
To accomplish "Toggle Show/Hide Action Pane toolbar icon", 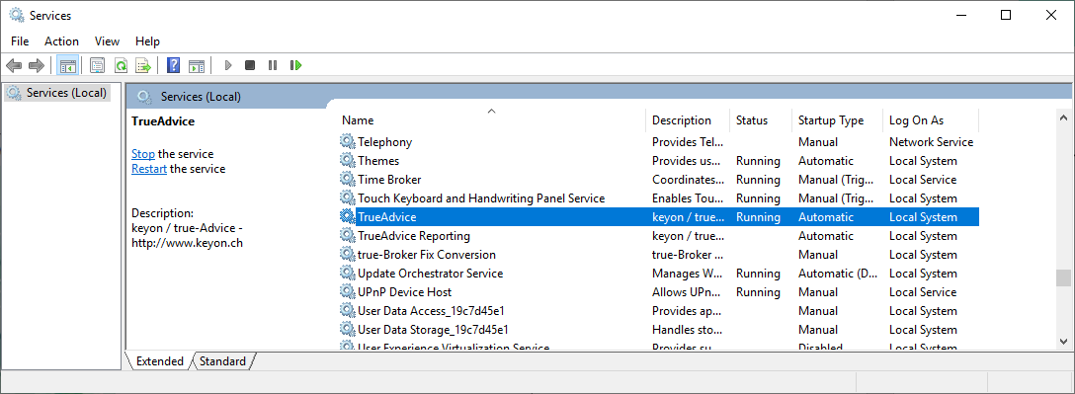I will coord(197,66).
